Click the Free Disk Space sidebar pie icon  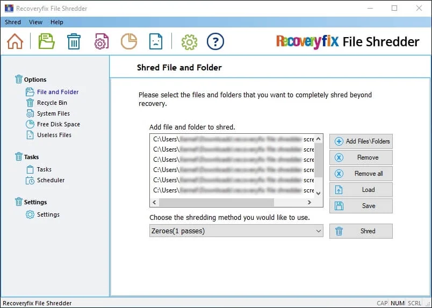click(30, 124)
